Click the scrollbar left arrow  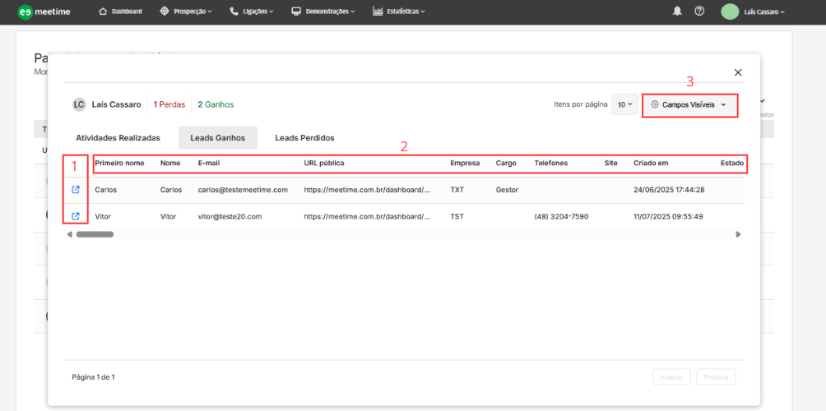point(70,234)
